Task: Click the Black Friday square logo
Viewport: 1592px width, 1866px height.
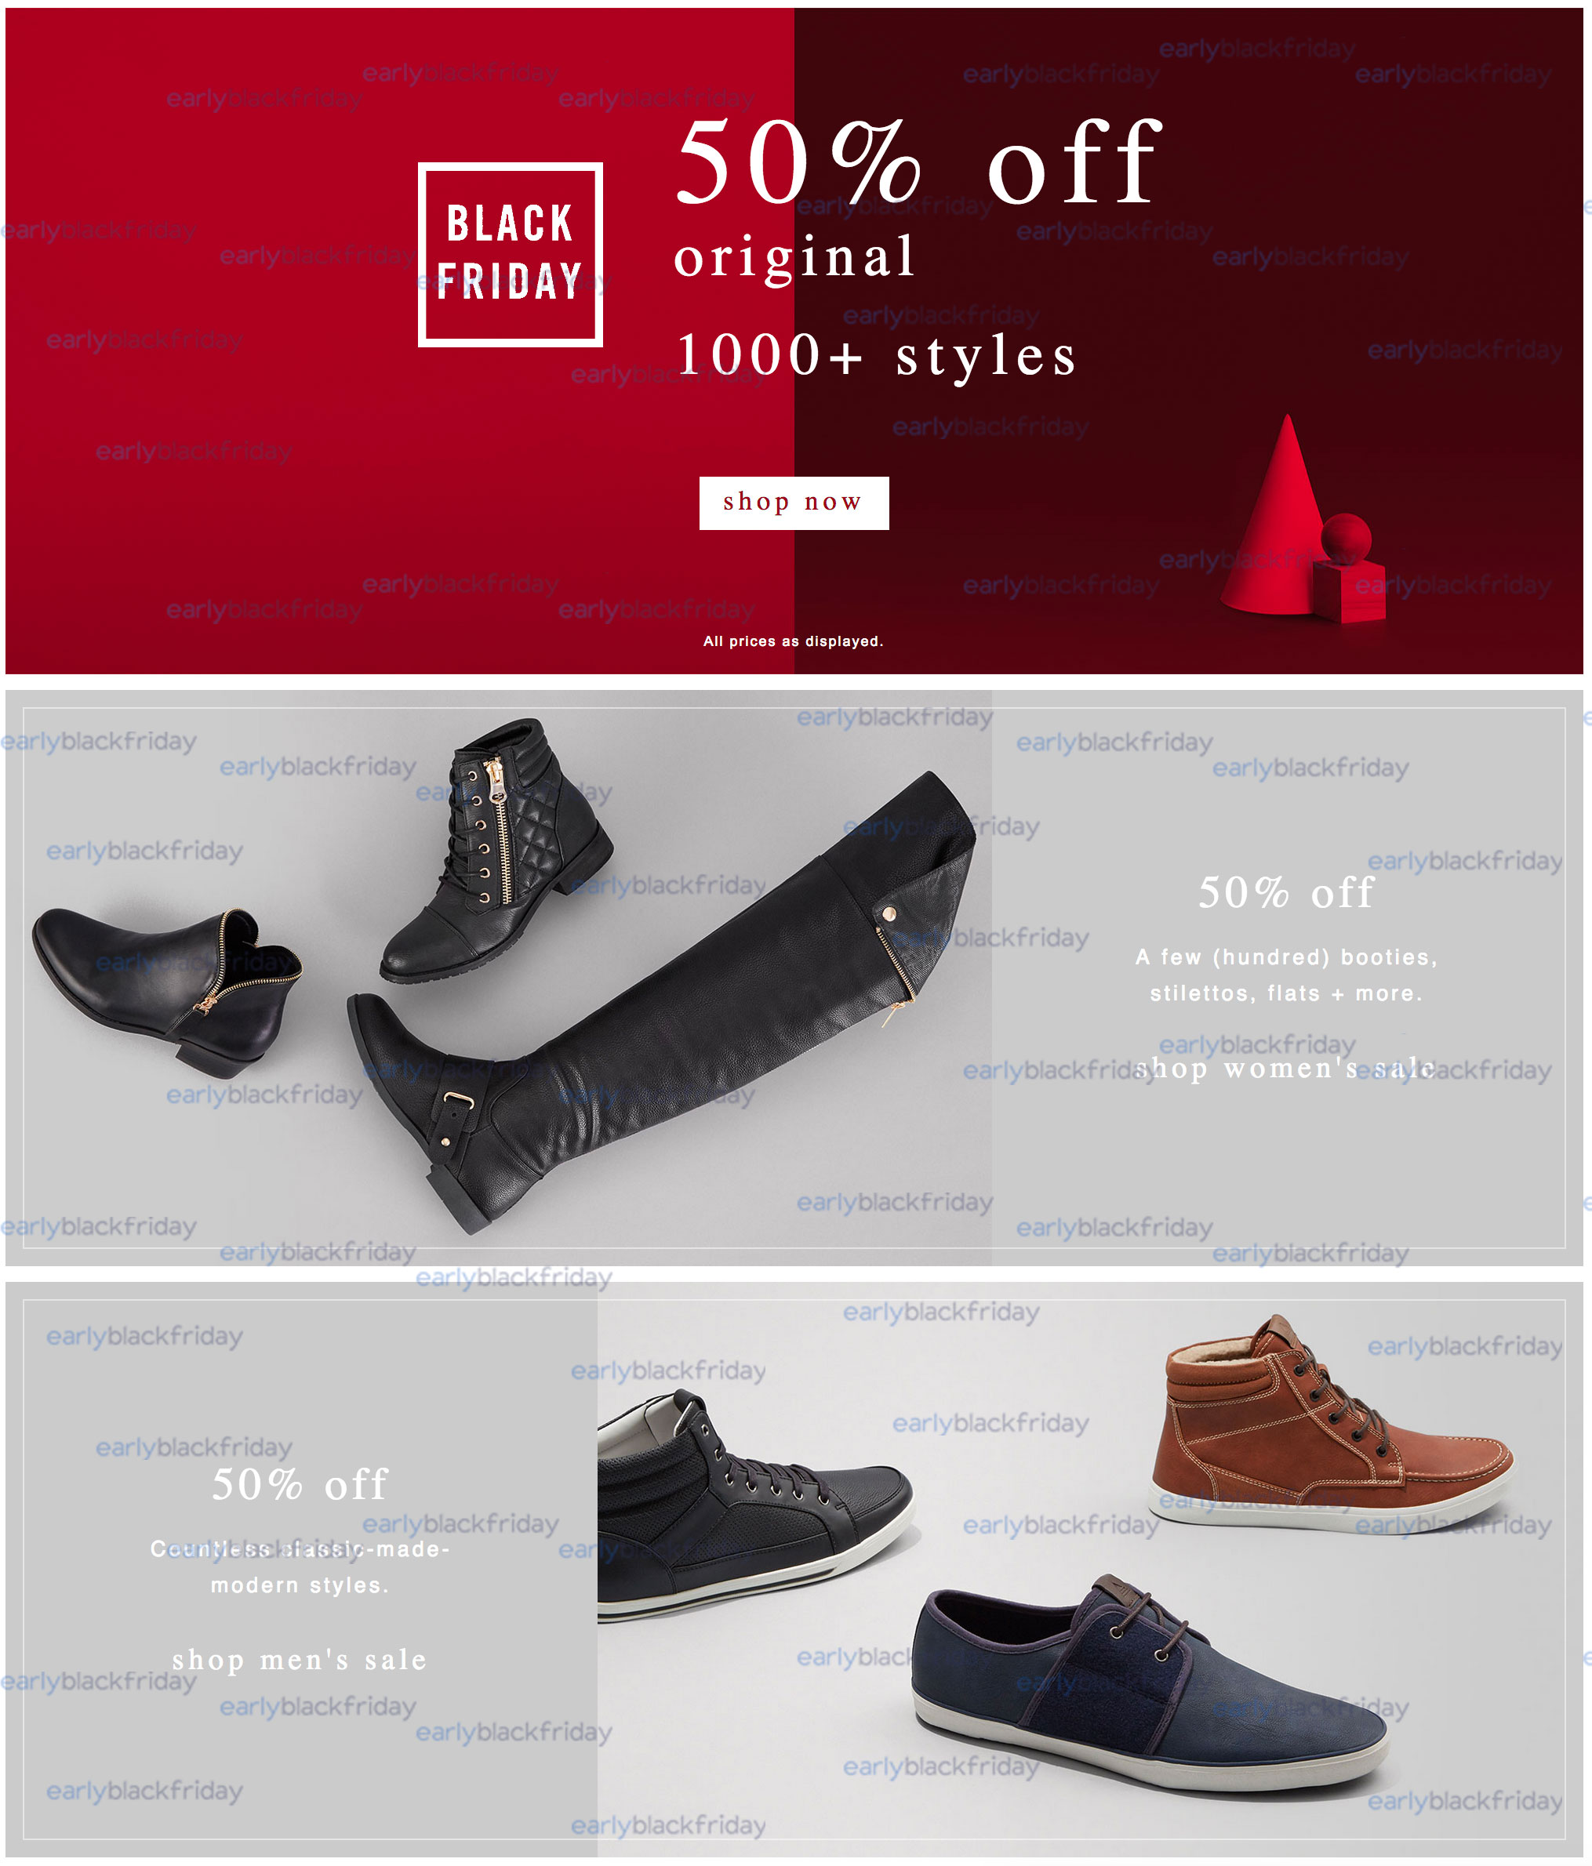Action: click(510, 254)
